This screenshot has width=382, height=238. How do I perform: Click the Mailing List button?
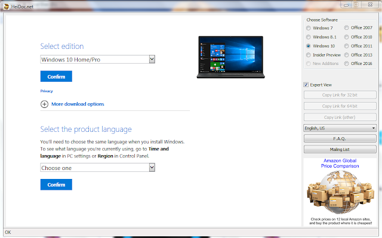pos(340,149)
